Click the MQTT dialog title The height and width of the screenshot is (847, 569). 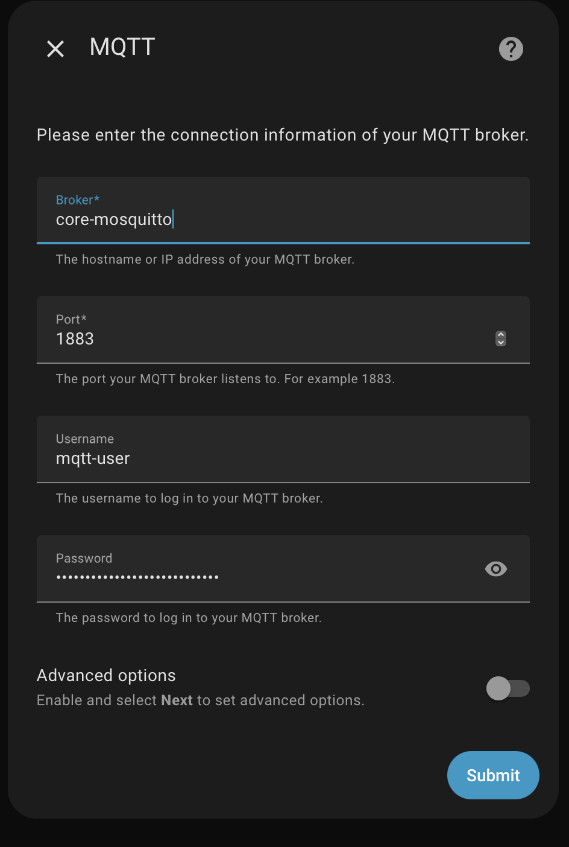tap(122, 47)
